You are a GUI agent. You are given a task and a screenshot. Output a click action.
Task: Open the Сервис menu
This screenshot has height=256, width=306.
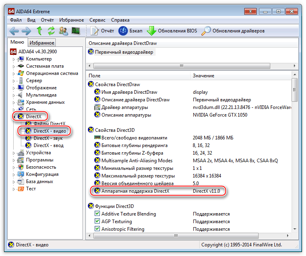click(97, 20)
